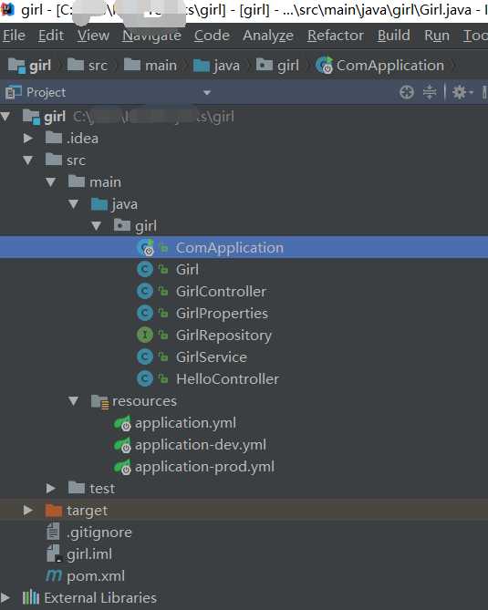Click the java breadcrumb

click(216, 66)
